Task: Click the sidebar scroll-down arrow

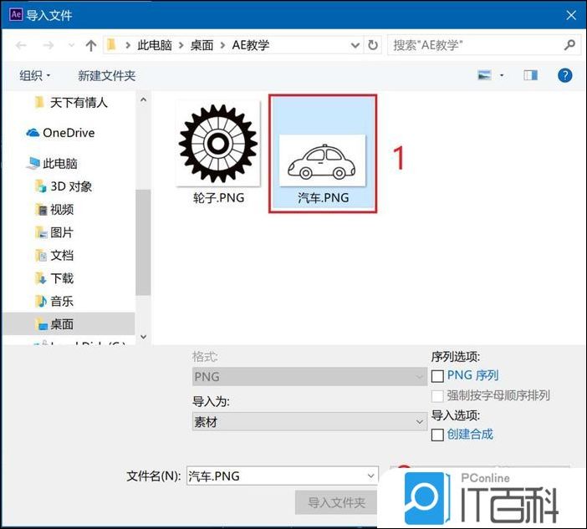Action: (143, 337)
